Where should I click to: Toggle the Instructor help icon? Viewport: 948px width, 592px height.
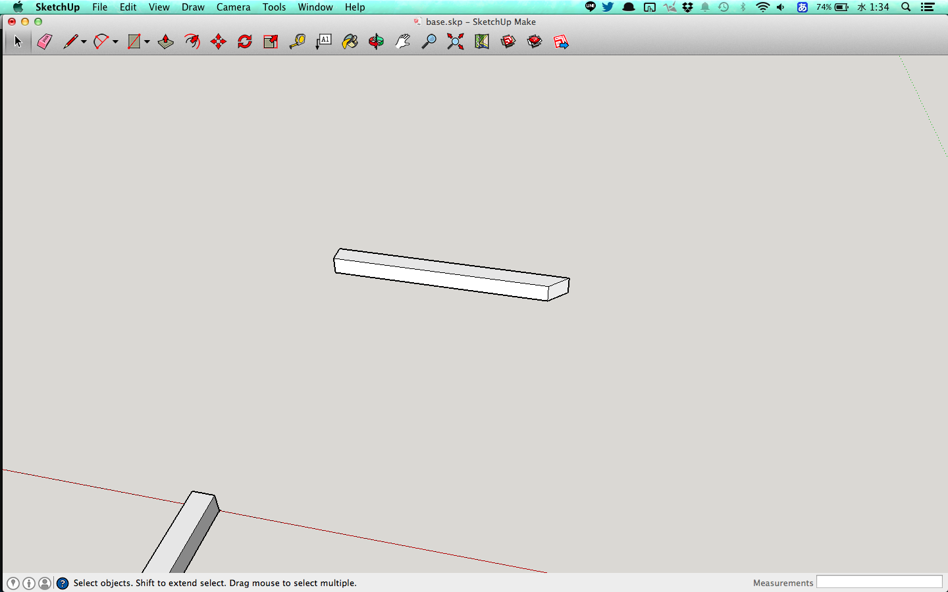[63, 583]
